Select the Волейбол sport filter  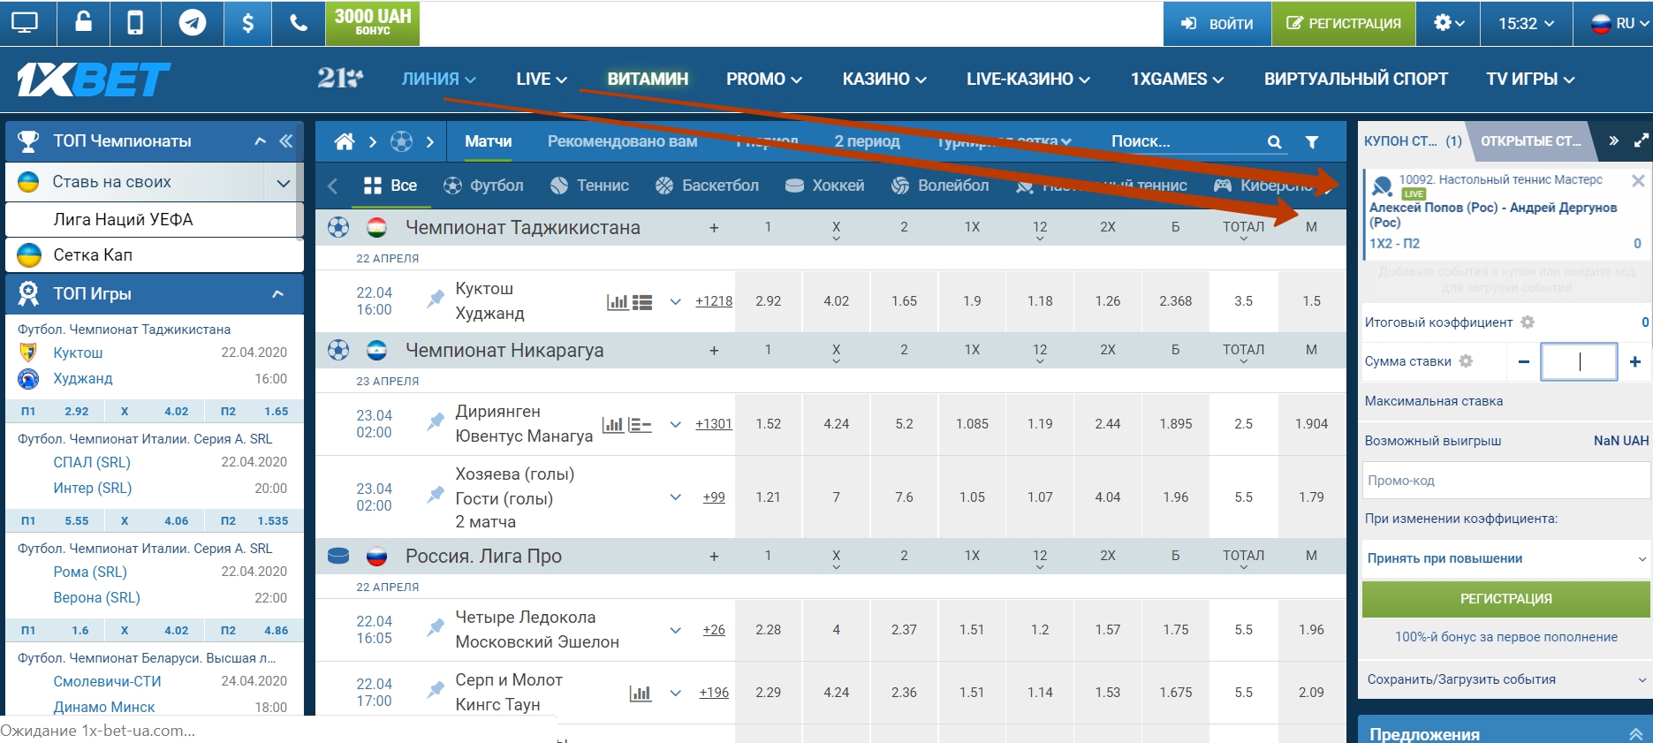pyautogui.click(x=940, y=186)
